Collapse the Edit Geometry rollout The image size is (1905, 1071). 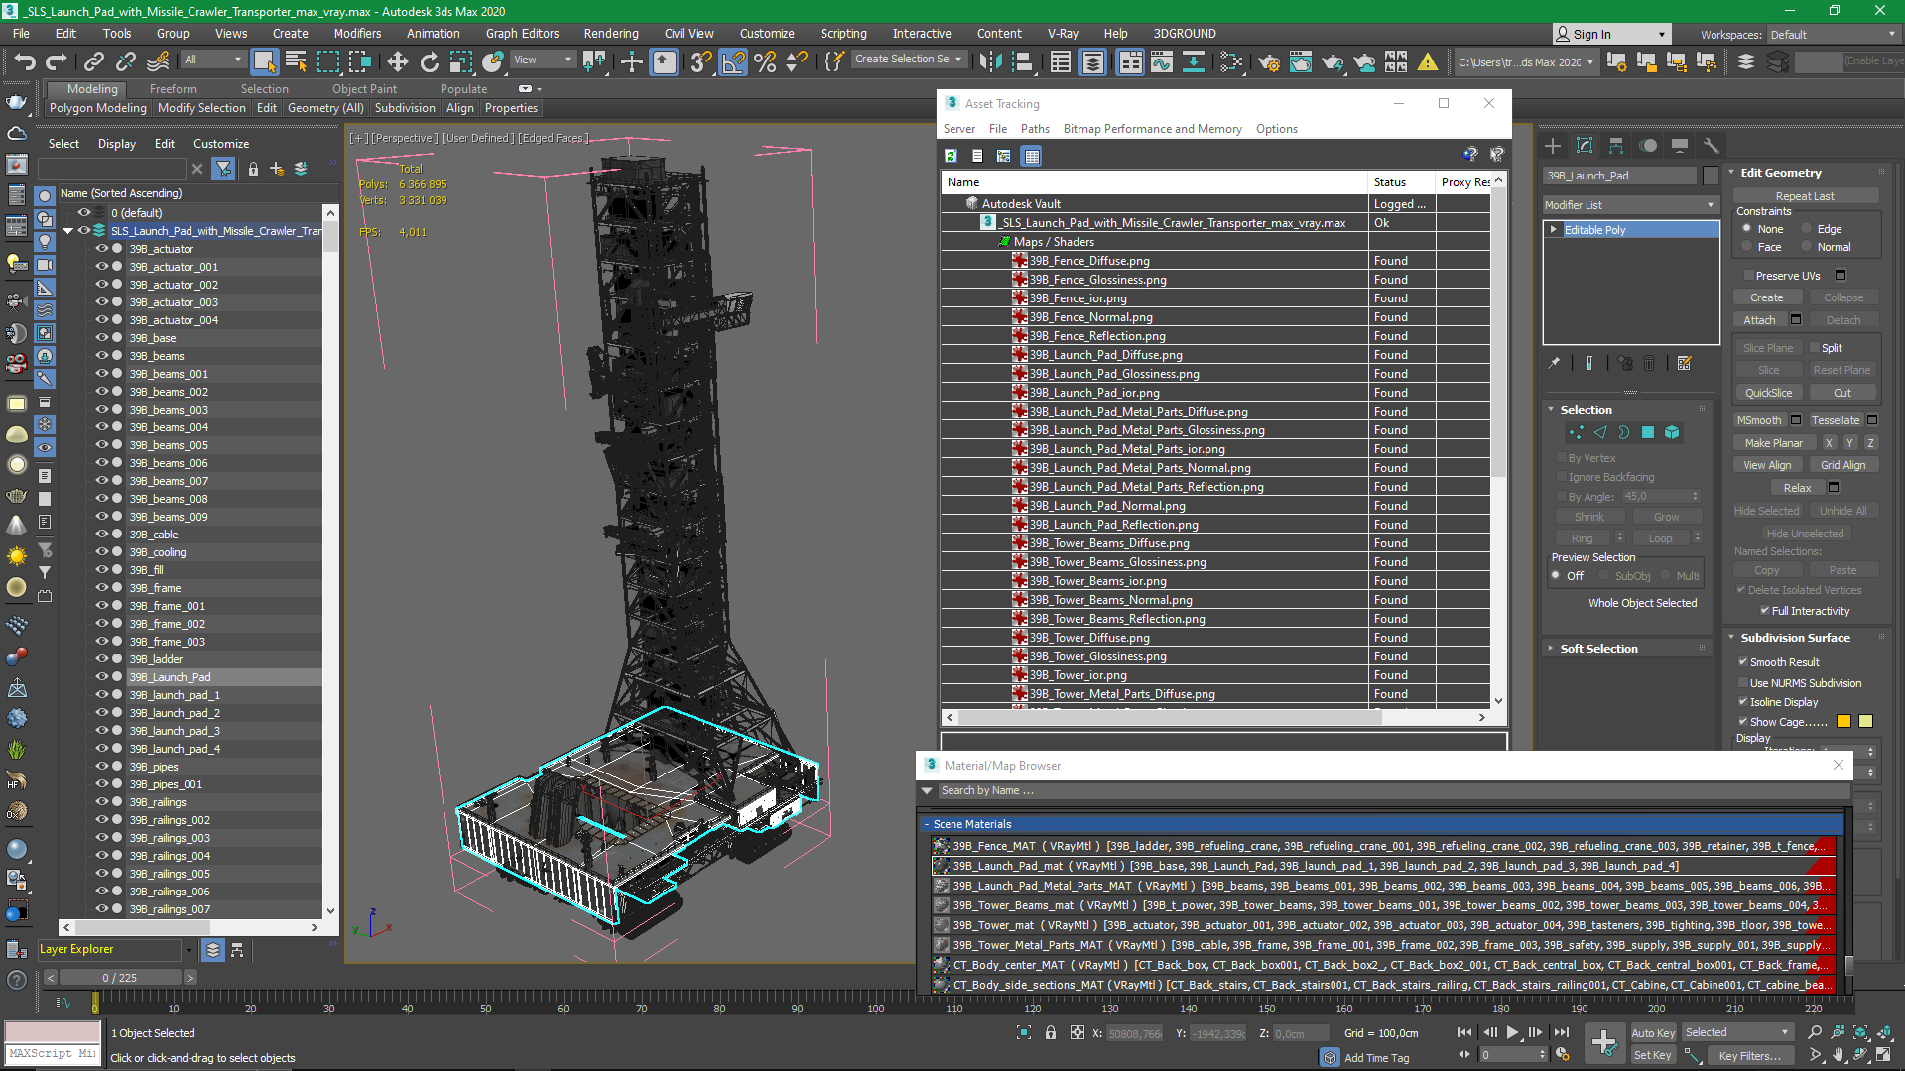click(1732, 173)
